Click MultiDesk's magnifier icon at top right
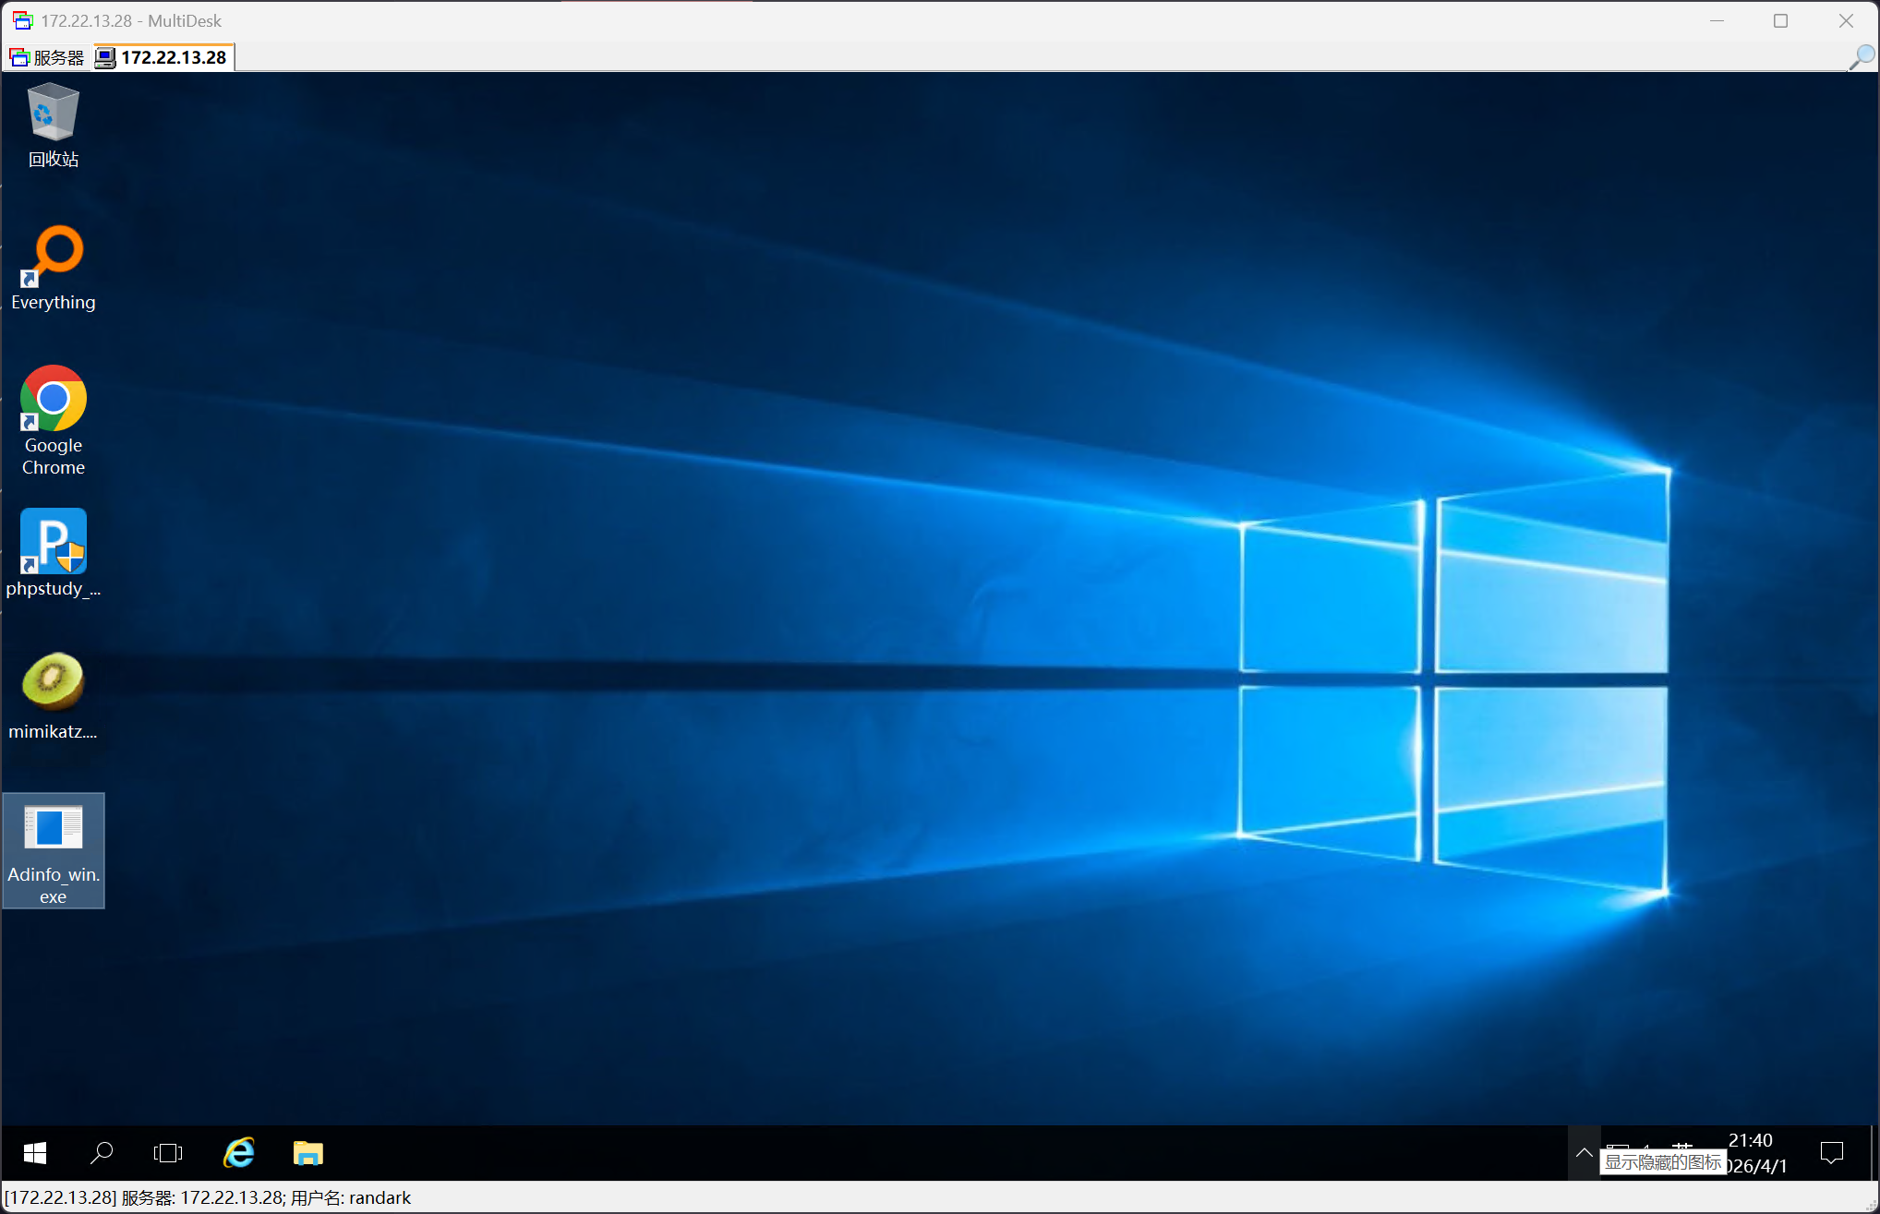The image size is (1880, 1214). [1862, 57]
